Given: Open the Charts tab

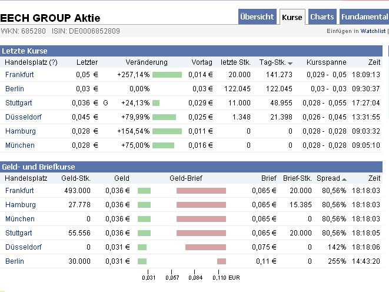Looking at the screenshot, I should point(322,17).
